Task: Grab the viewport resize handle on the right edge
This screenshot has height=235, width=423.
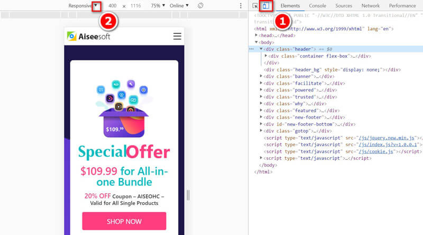Action: coord(188,195)
